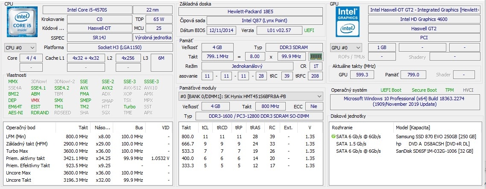Click the Haswell-DT codename field

click(100, 28)
